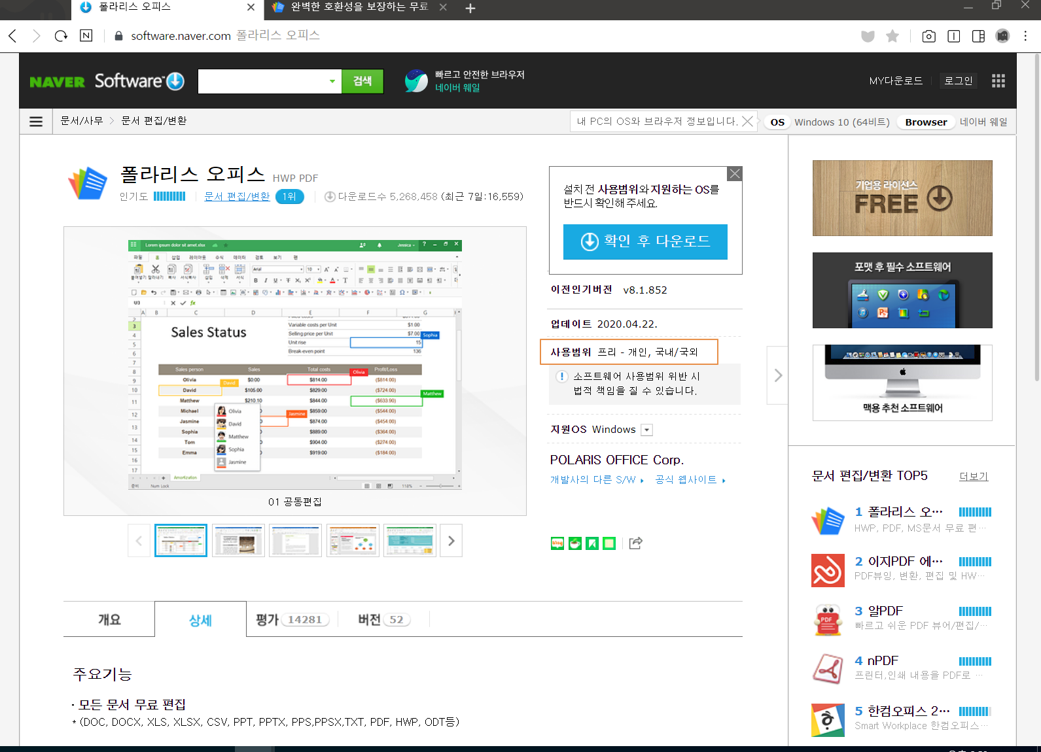The image size is (1041, 752).
Task: Open 맥용 추천 소프트웨어 banner
Action: coord(902,383)
